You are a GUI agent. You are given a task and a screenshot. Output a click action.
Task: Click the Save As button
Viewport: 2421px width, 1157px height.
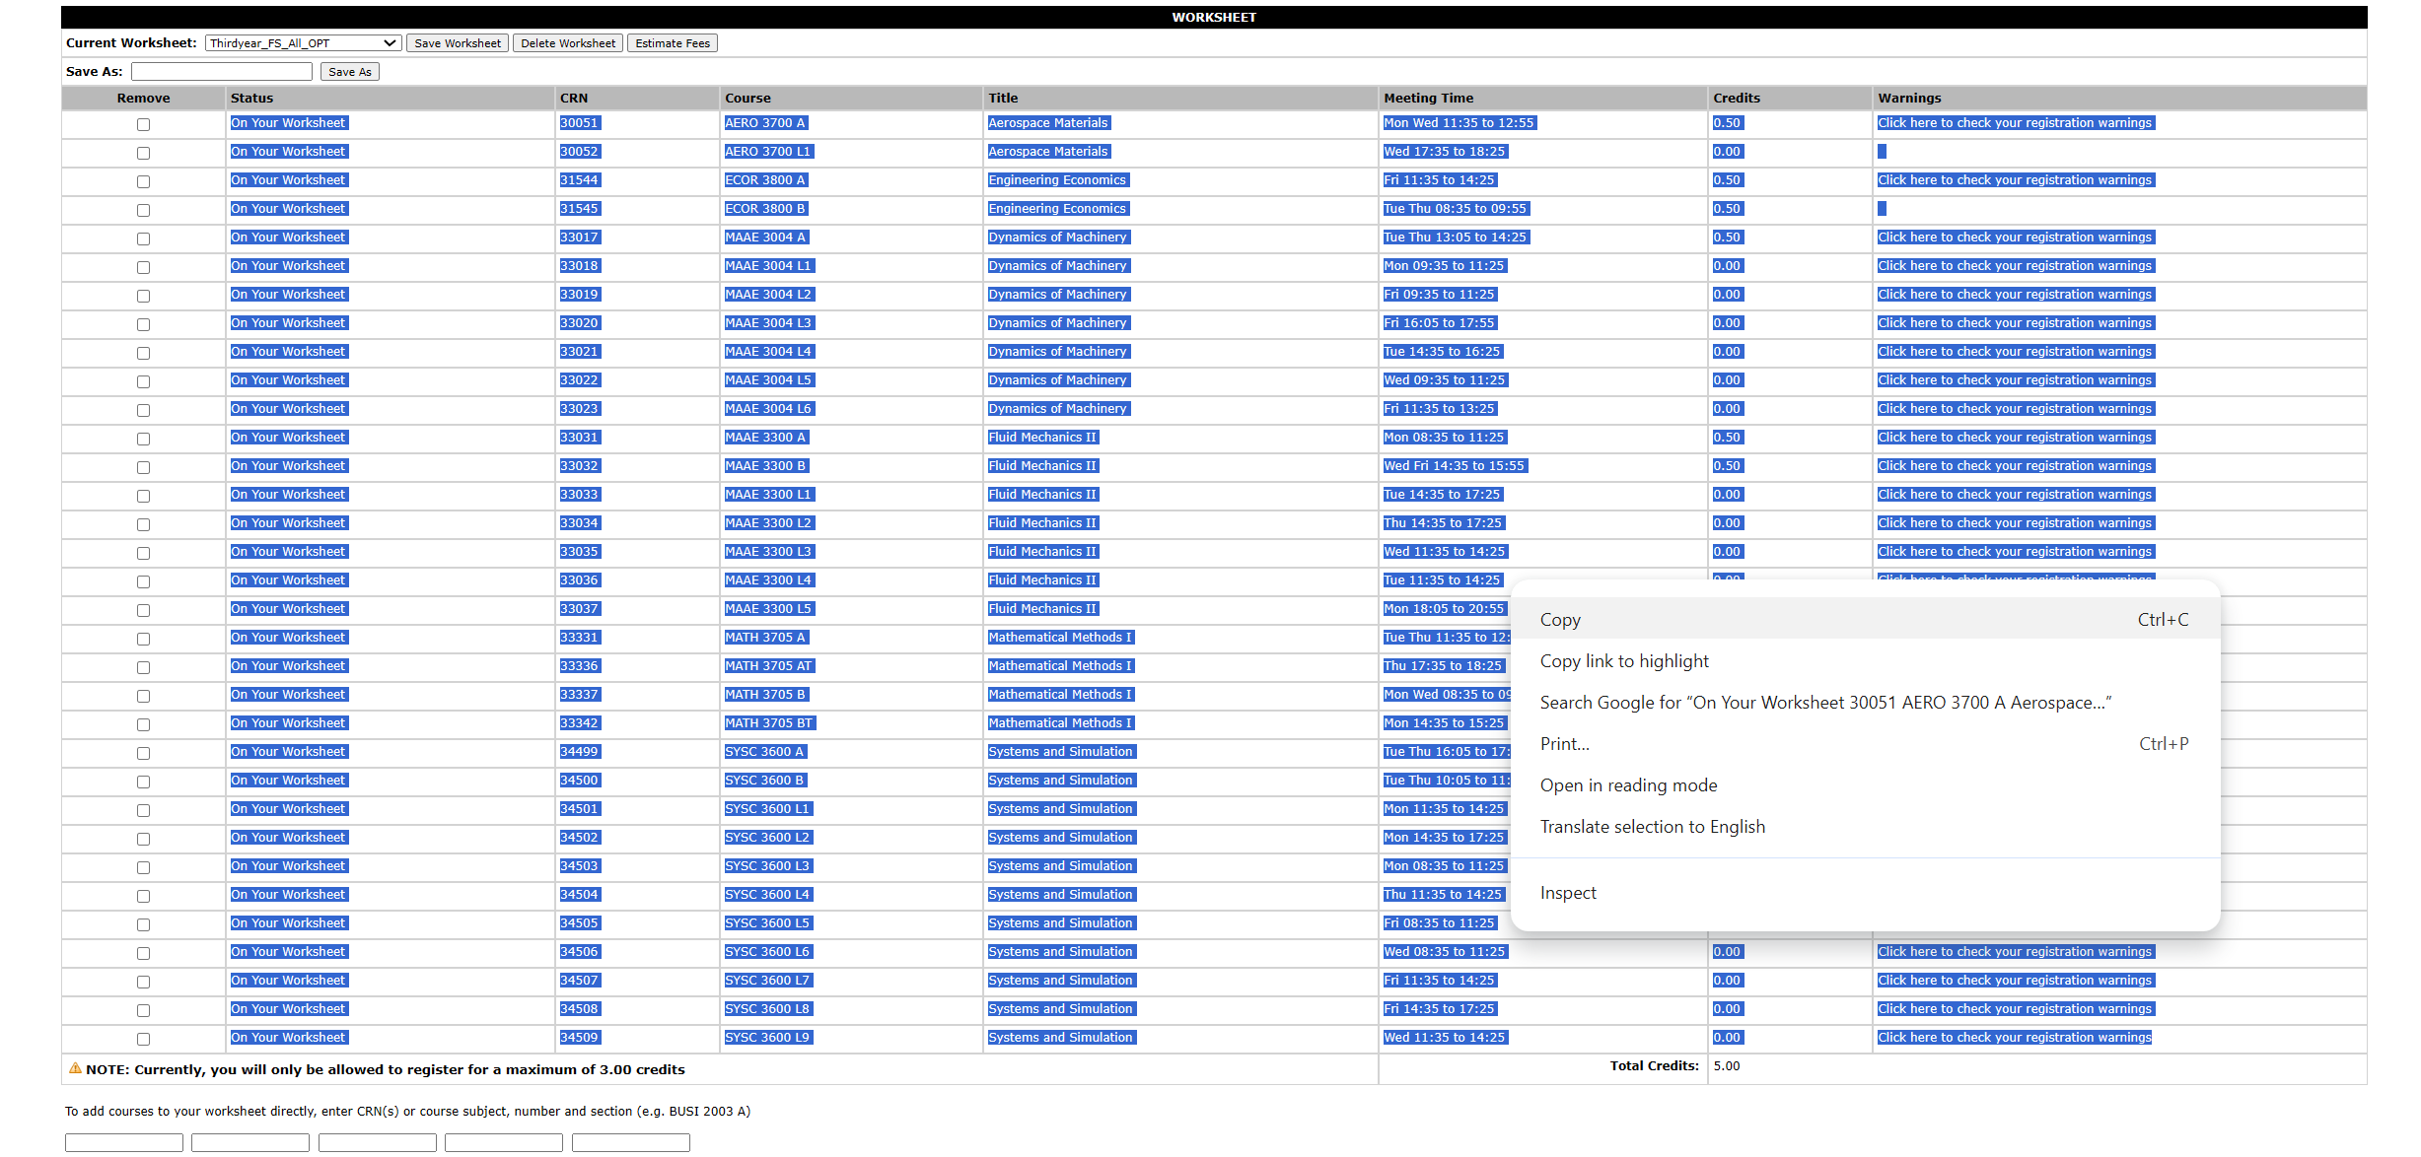[x=350, y=72]
